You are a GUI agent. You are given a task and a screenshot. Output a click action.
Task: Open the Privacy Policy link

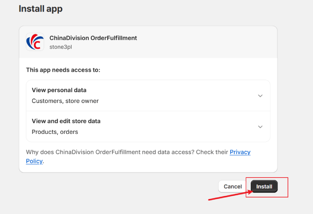click(x=240, y=152)
